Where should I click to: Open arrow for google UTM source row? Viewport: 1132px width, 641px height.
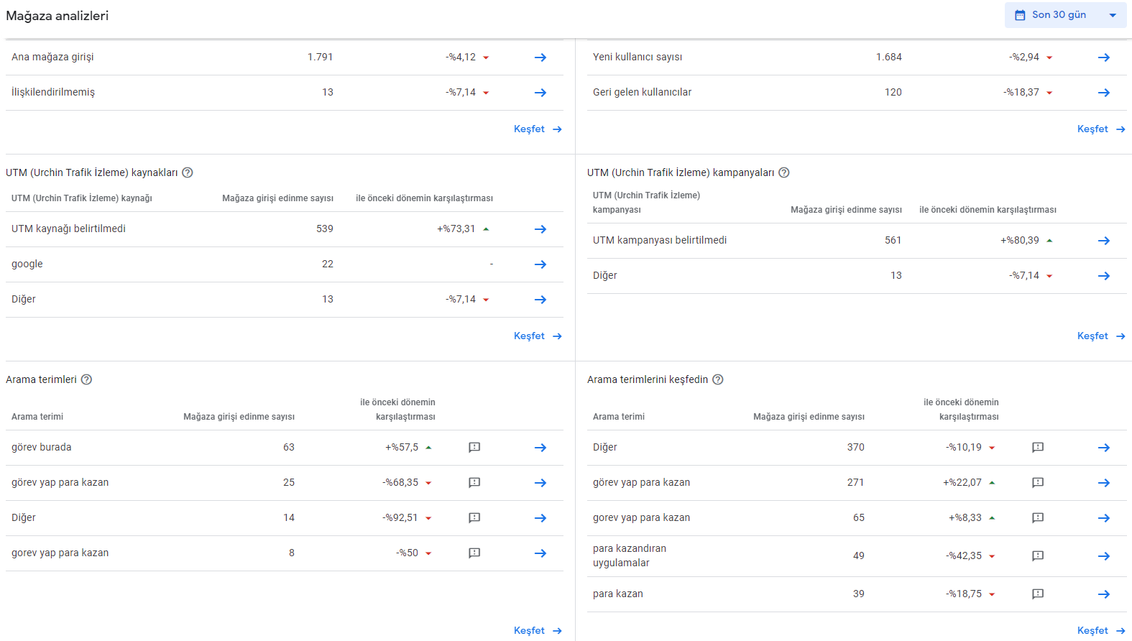540,264
